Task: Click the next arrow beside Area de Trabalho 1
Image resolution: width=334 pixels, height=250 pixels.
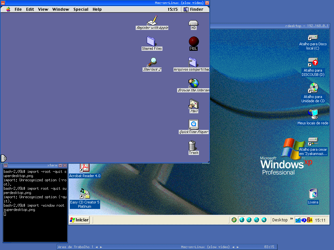Action: pos(101,247)
